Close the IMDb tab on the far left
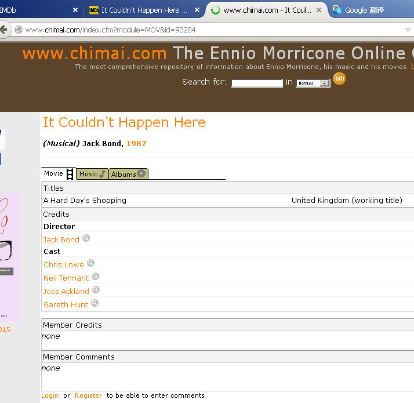Viewport: 414px width, 403px height. (75, 10)
